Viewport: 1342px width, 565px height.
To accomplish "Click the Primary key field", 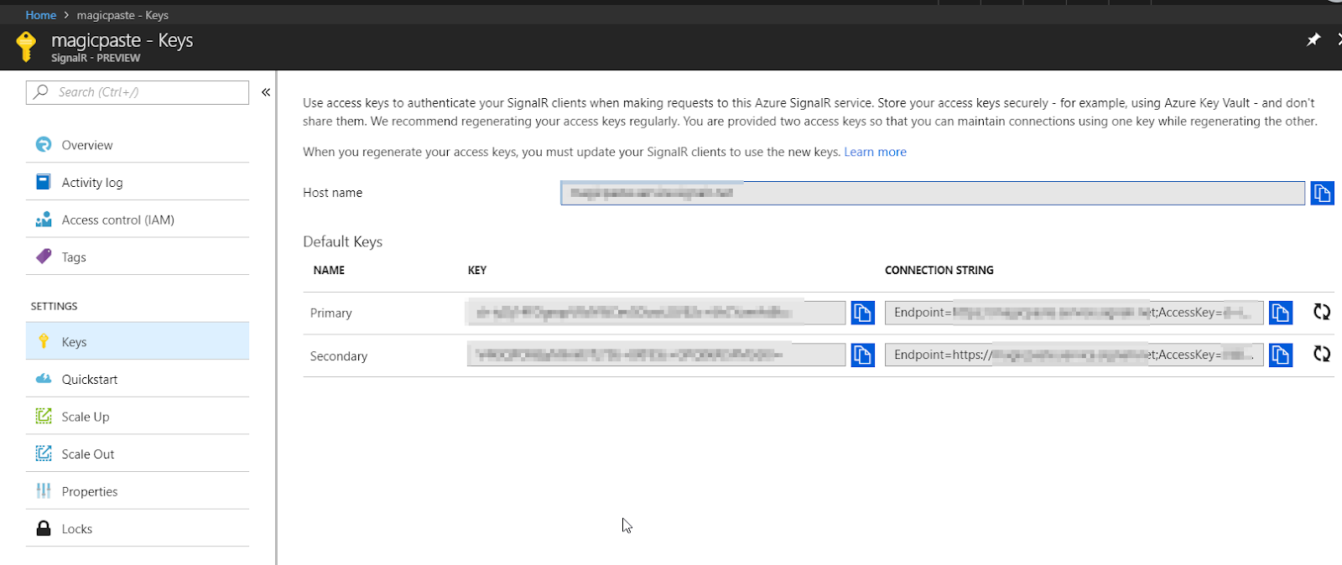I will point(656,313).
